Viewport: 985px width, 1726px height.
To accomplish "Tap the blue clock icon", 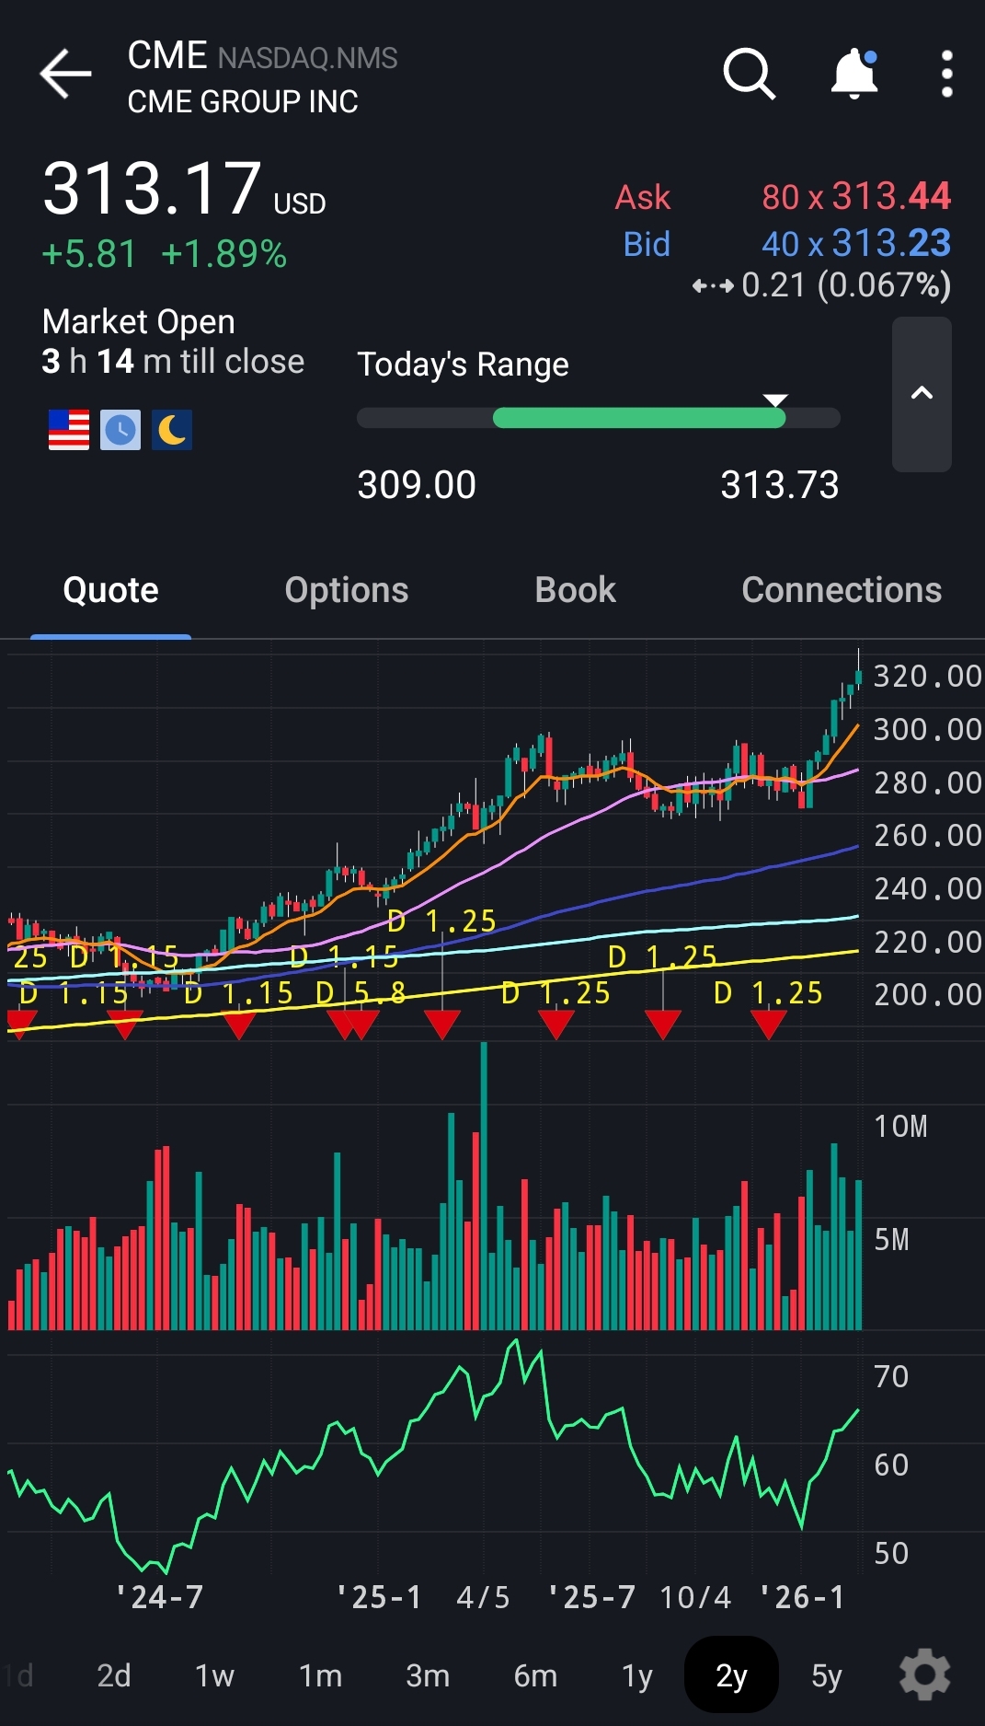I will [120, 430].
